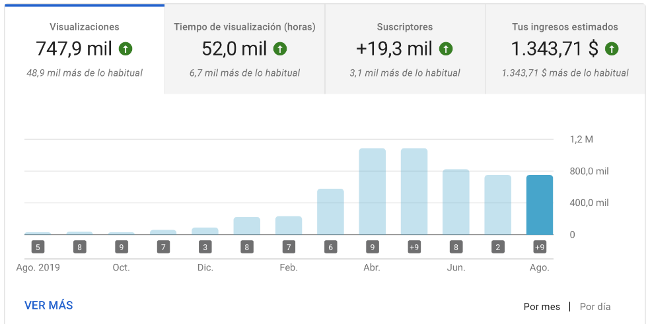Click the bar above the Jun. label
The image size is (648, 324).
click(x=456, y=202)
